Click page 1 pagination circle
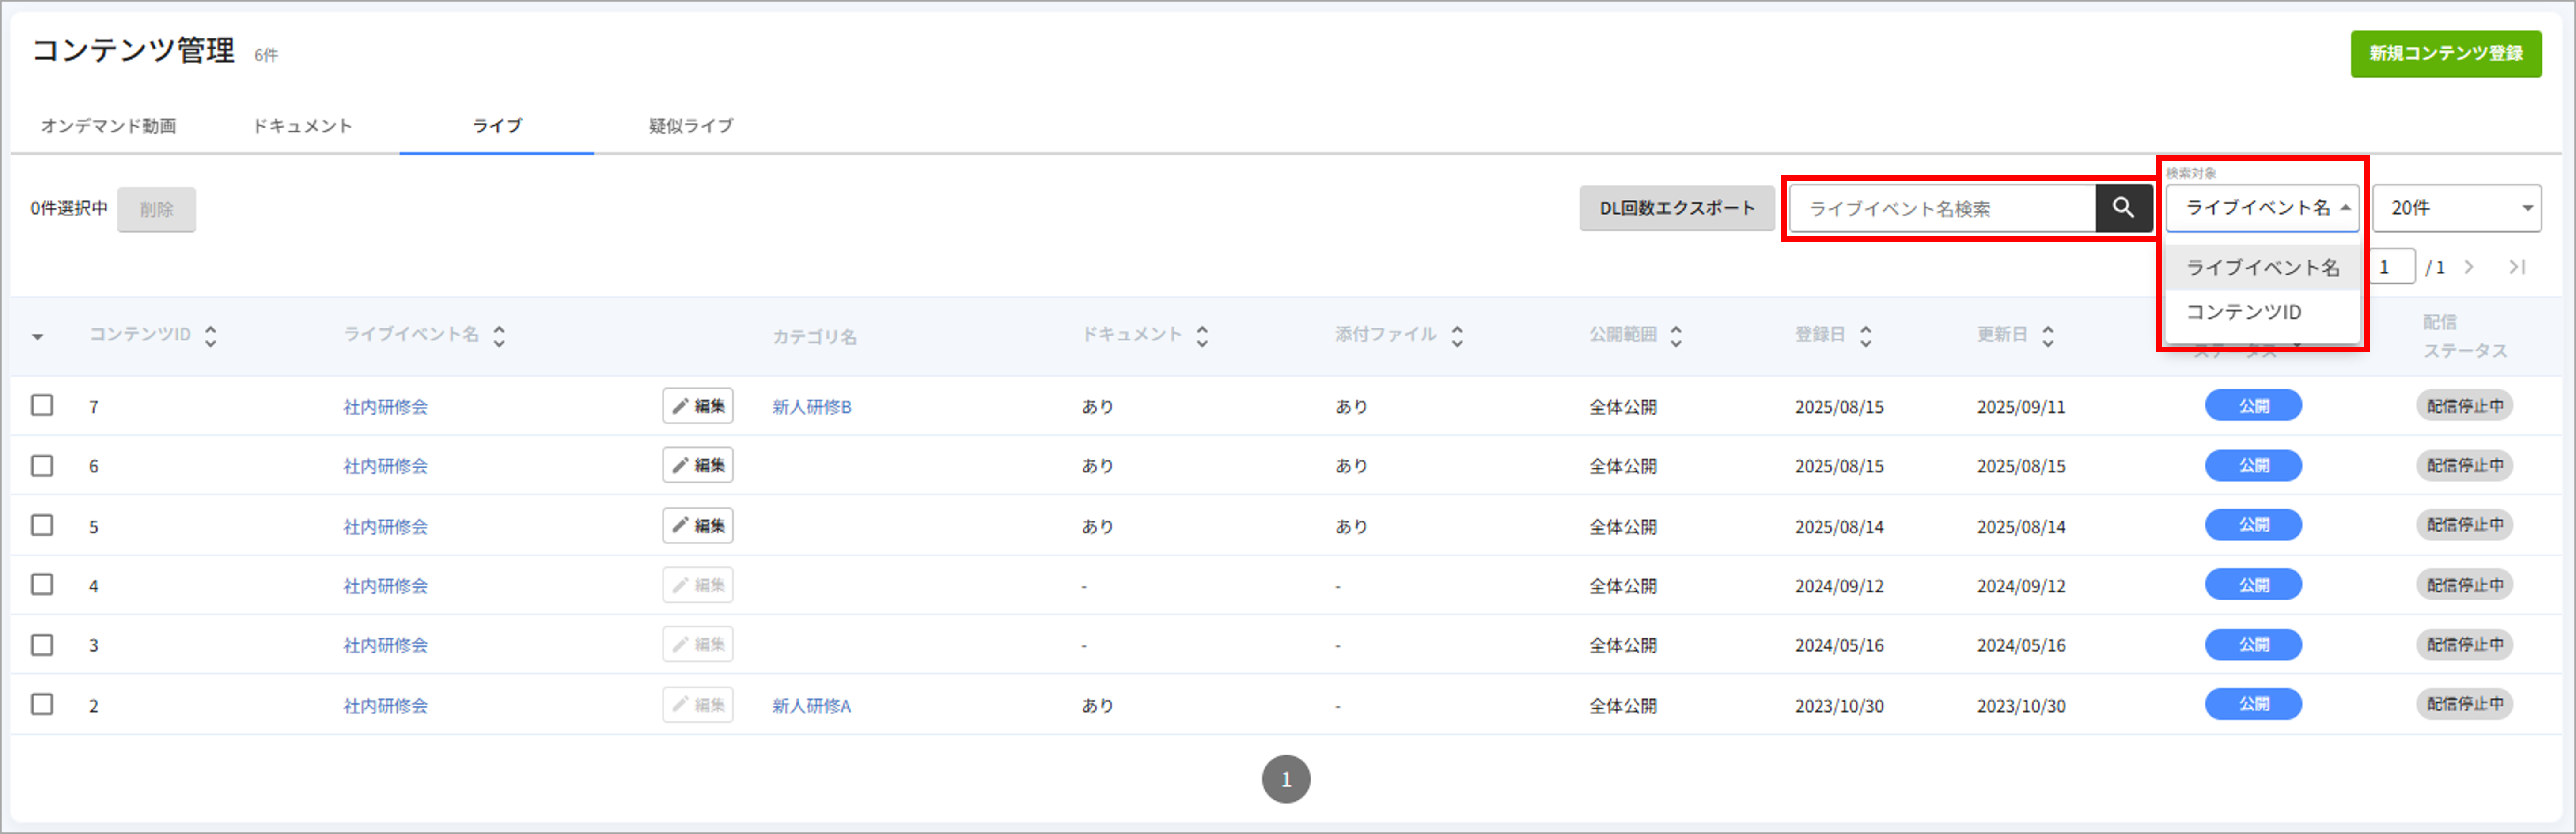Image resolution: width=2576 pixels, height=834 pixels. (x=1286, y=779)
